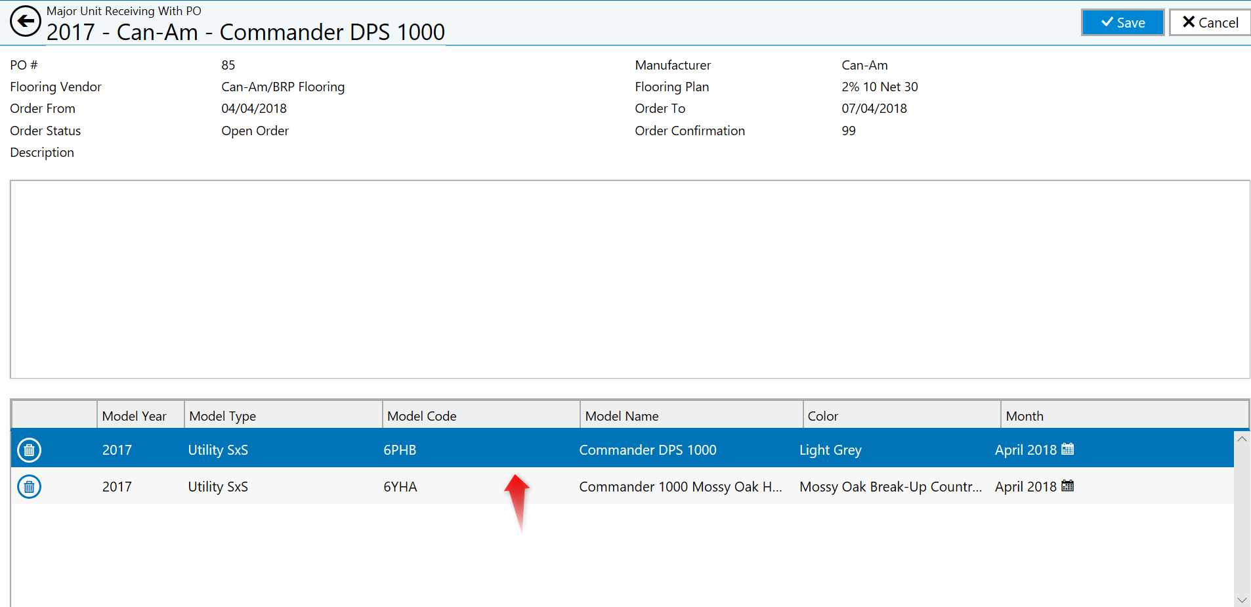Screen dimensions: 1251x607
Task: Click Manufacturer value Can-Am
Action: [864, 65]
